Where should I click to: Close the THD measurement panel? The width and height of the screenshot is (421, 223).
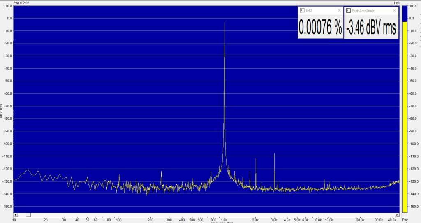click(x=339, y=10)
